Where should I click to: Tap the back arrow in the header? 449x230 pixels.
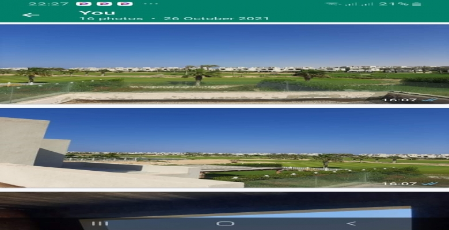click(31, 14)
